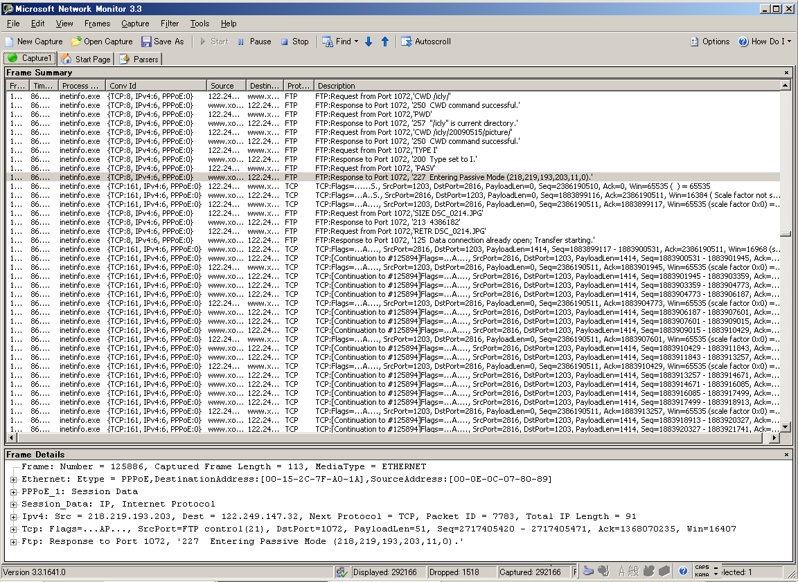Select the '213 4386182' response row
798x582 pixels.
pos(393,222)
